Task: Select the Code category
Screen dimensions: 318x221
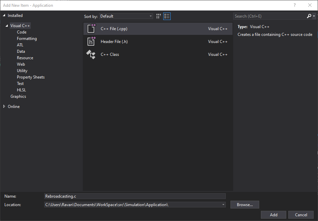Action: 22,32
